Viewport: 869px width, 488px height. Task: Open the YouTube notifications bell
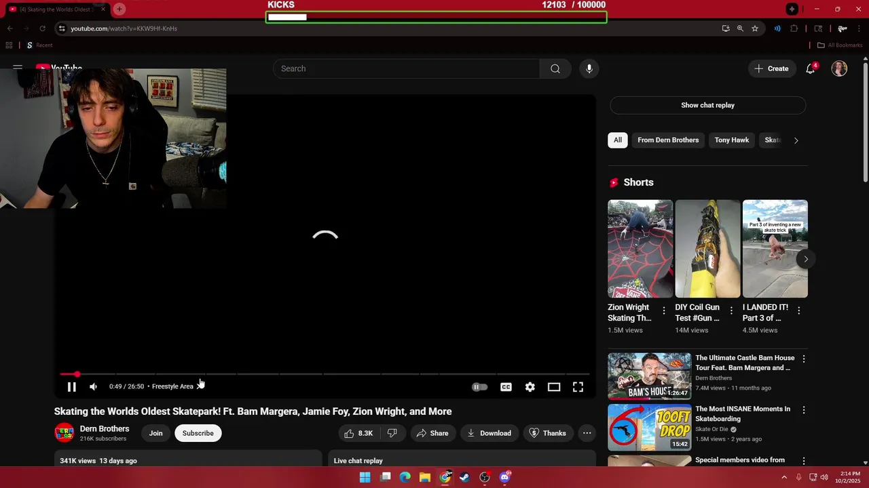811,68
